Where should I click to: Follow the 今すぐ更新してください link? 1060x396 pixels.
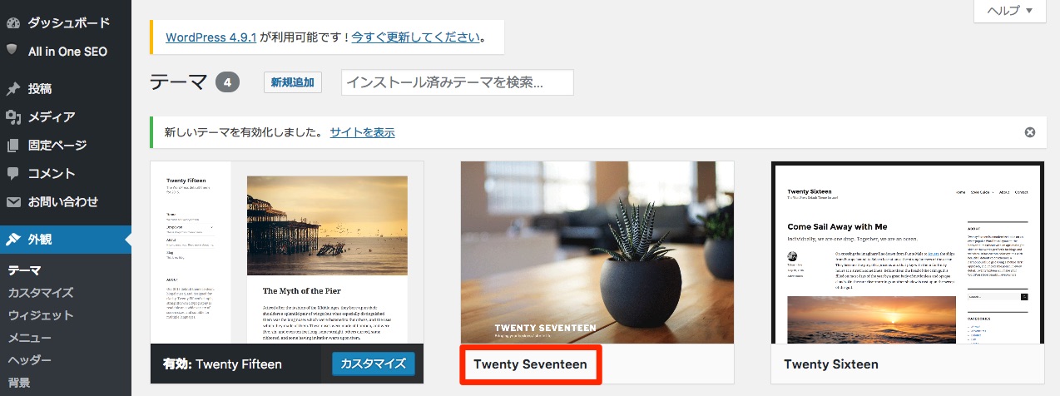[416, 37]
